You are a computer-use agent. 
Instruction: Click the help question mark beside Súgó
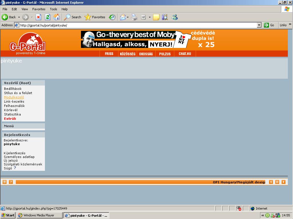tap(15, 168)
